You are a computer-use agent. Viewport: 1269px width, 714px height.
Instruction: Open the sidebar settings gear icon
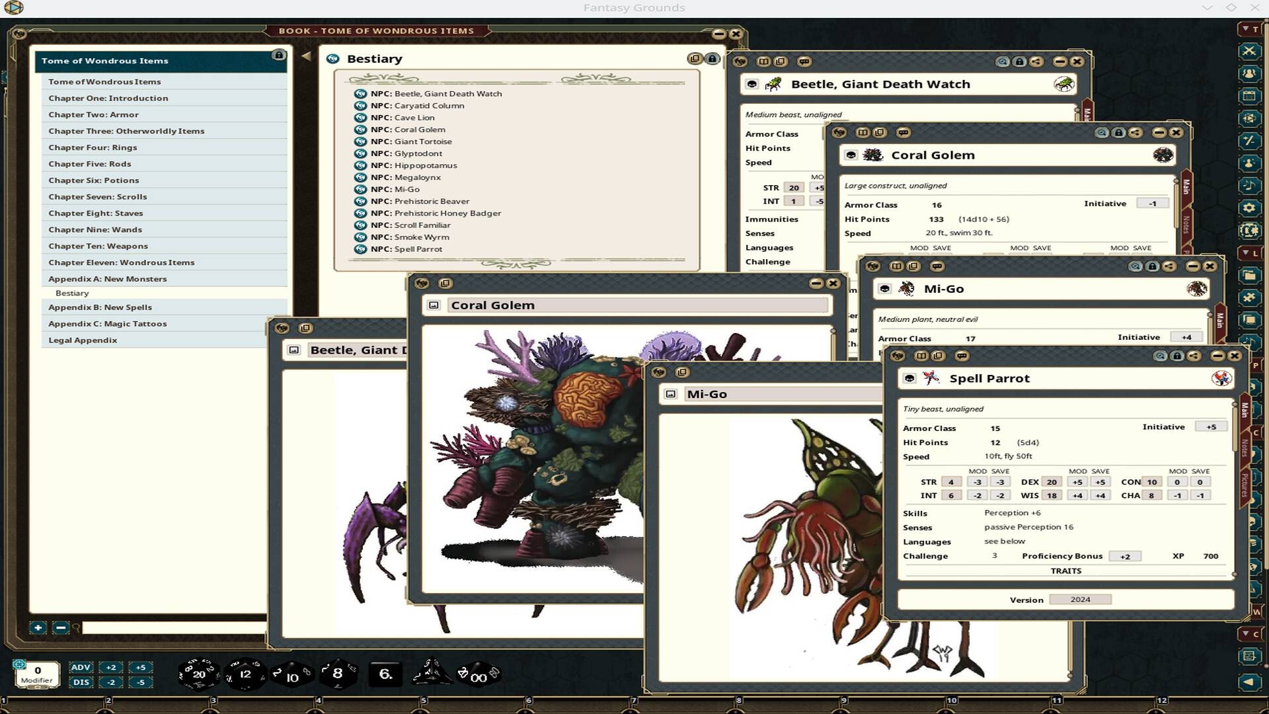click(x=1249, y=208)
